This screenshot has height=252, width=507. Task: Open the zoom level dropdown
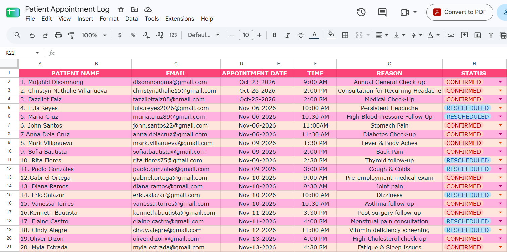94,35
